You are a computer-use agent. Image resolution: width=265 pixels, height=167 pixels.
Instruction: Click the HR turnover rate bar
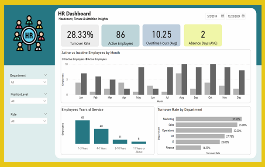pos(200,136)
